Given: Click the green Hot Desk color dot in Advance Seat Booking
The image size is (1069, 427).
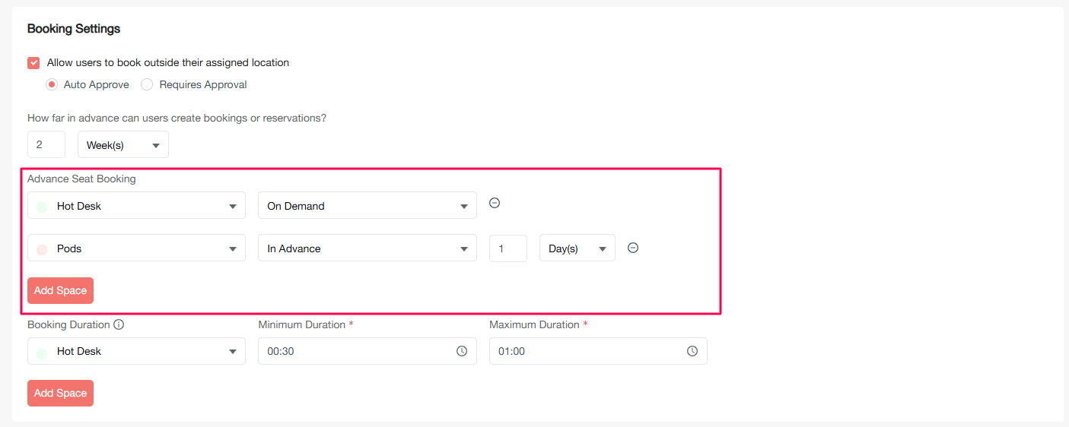Looking at the screenshot, I should 42,207.
